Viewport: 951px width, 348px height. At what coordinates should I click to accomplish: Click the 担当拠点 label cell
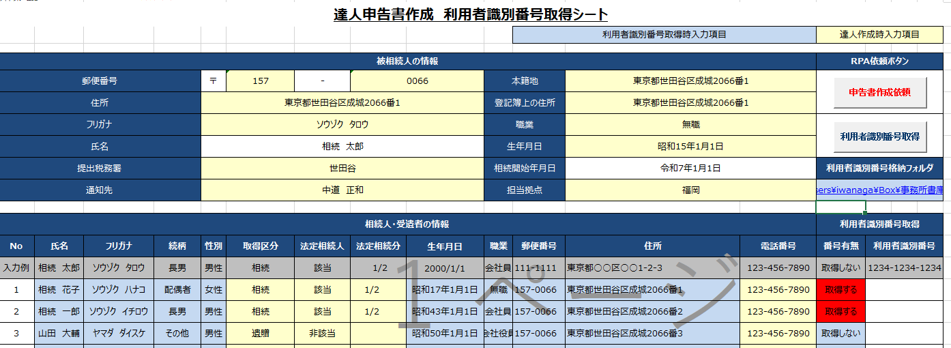tap(525, 190)
